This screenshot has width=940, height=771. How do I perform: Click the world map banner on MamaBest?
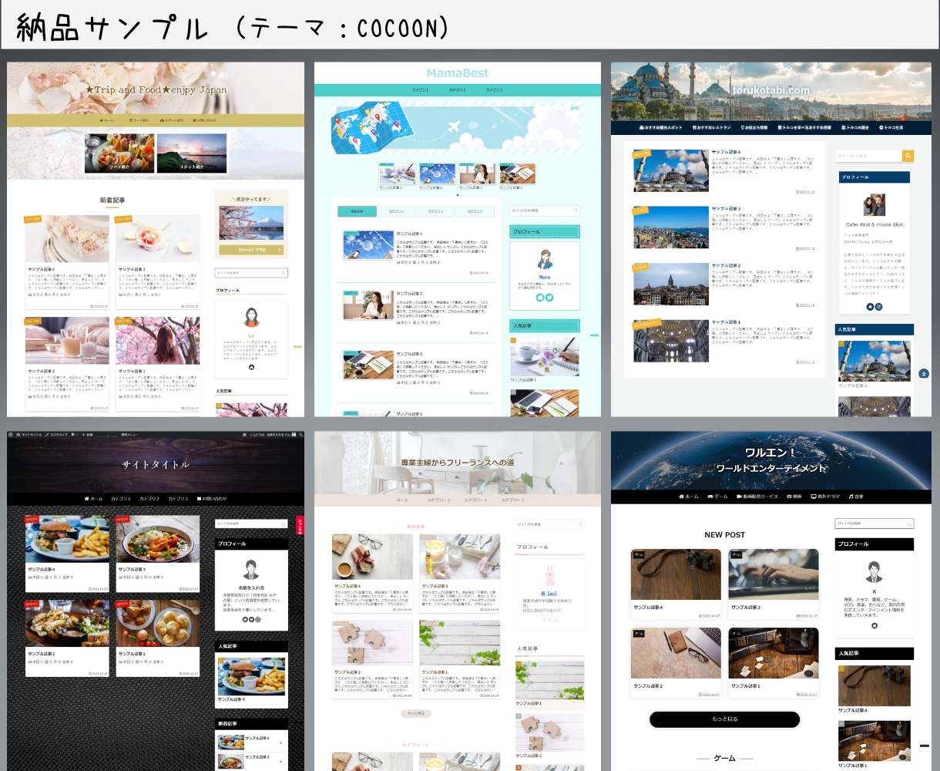point(458,129)
